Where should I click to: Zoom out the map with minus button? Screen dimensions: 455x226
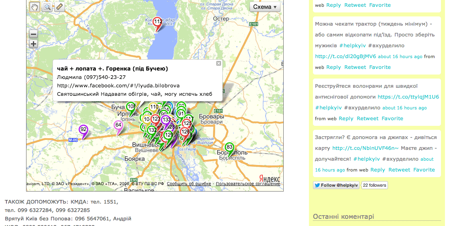pyautogui.click(x=33, y=34)
